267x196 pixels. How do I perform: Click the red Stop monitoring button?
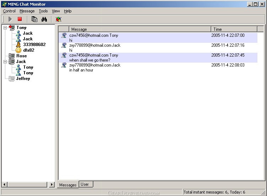point(20,19)
